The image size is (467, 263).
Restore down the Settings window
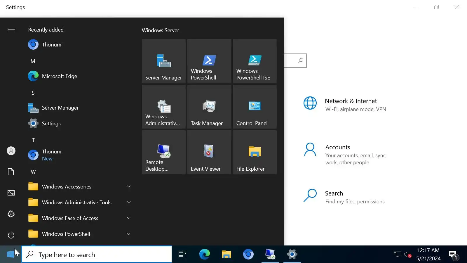(x=436, y=7)
